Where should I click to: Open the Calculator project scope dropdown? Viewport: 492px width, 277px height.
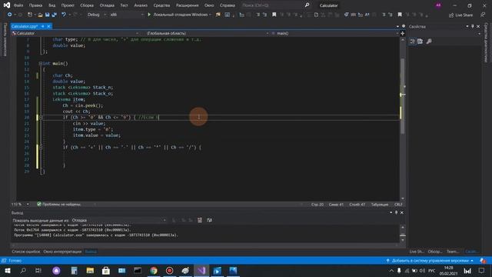(x=75, y=33)
